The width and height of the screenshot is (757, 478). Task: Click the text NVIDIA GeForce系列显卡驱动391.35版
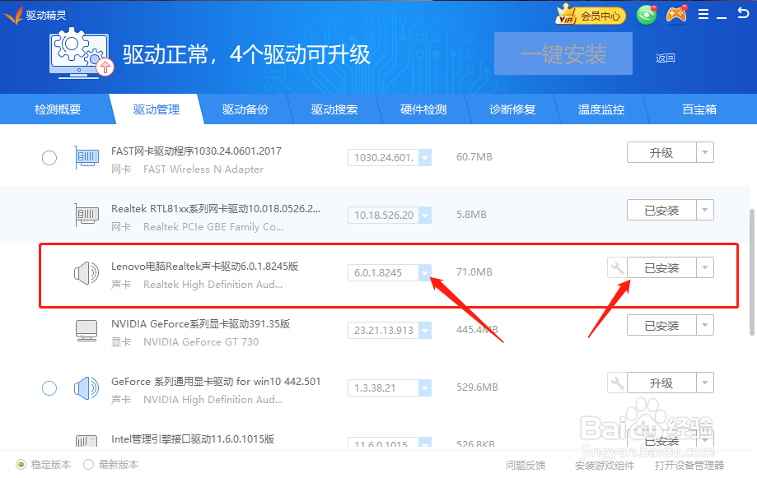tap(200, 323)
